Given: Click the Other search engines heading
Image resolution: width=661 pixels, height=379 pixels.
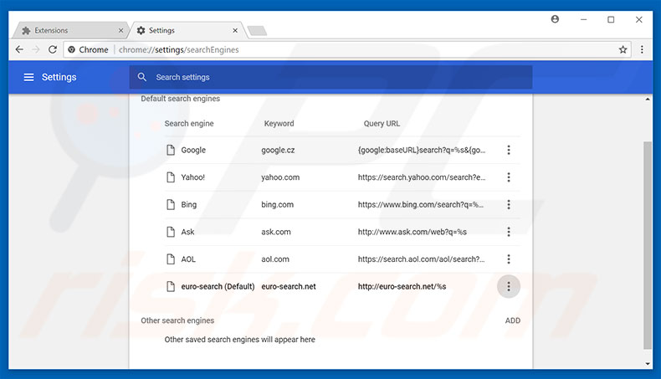Looking at the screenshot, I should tap(177, 320).
